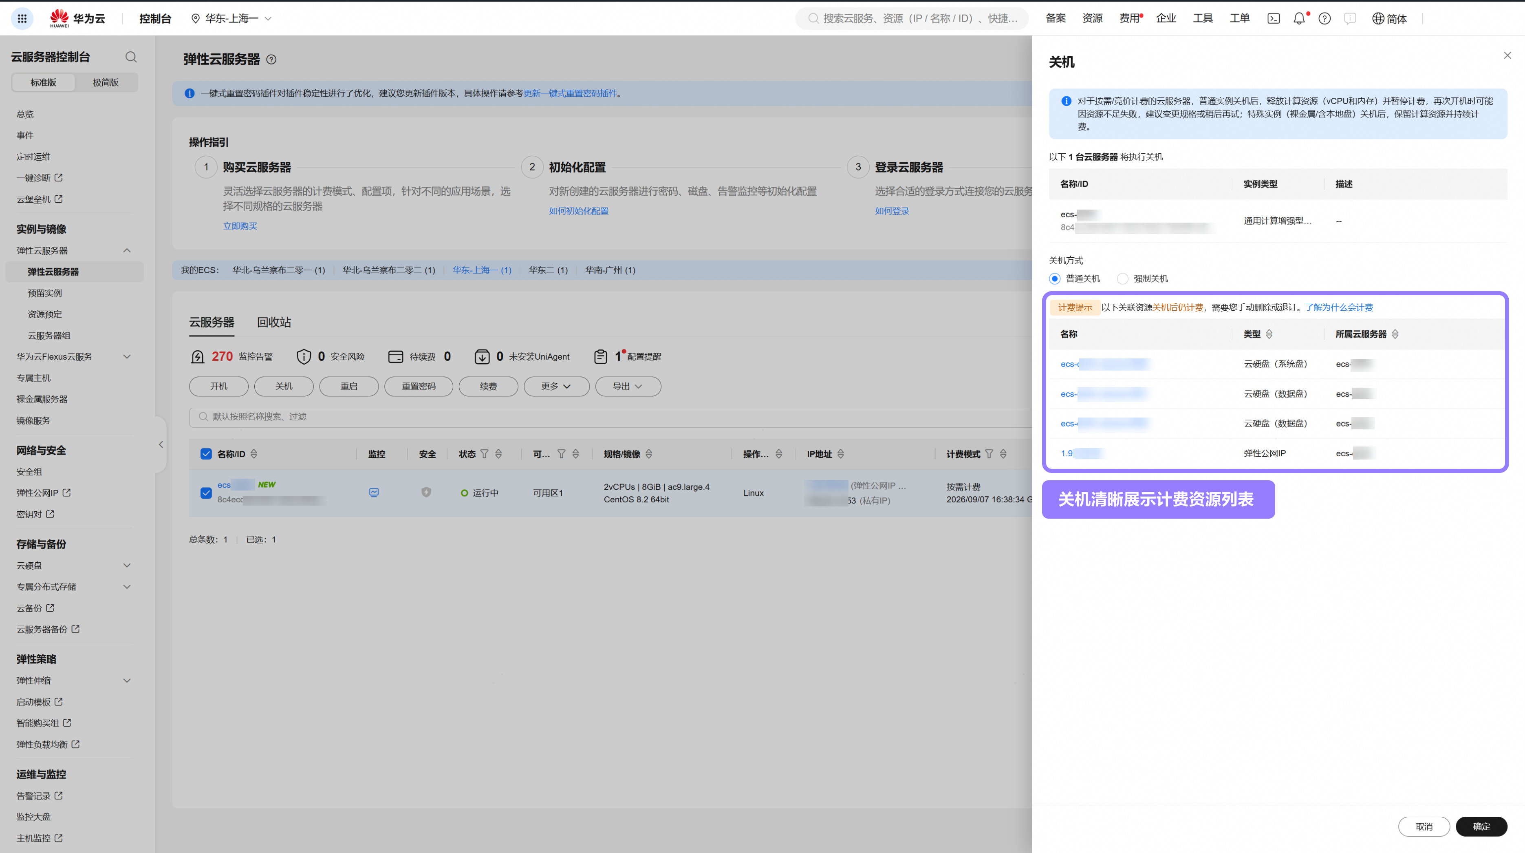1525x853 pixels.
Task: Open 了解为什么会计费 link
Action: coord(1339,307)
